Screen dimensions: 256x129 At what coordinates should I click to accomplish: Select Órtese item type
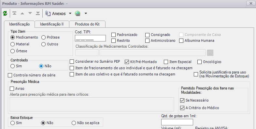pyautogui.click(x=13, y=51)
